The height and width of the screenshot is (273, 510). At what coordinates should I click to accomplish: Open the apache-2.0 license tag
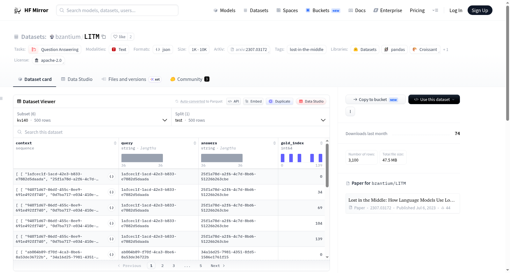48,60
